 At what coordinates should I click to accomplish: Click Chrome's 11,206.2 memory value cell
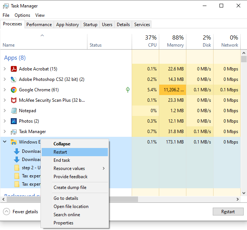pyautogui.click(x=173, y=90)
